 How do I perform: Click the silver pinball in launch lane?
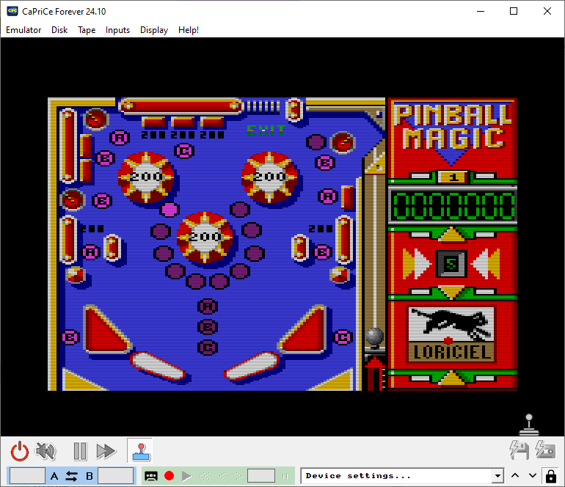375,337
